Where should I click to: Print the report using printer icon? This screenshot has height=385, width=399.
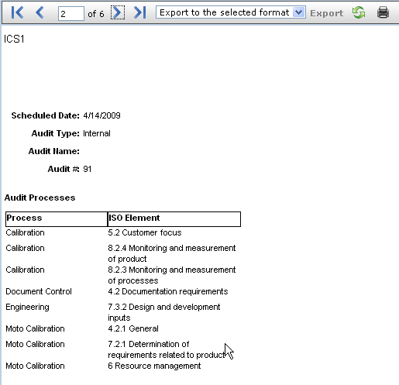[x=383, y=12]
